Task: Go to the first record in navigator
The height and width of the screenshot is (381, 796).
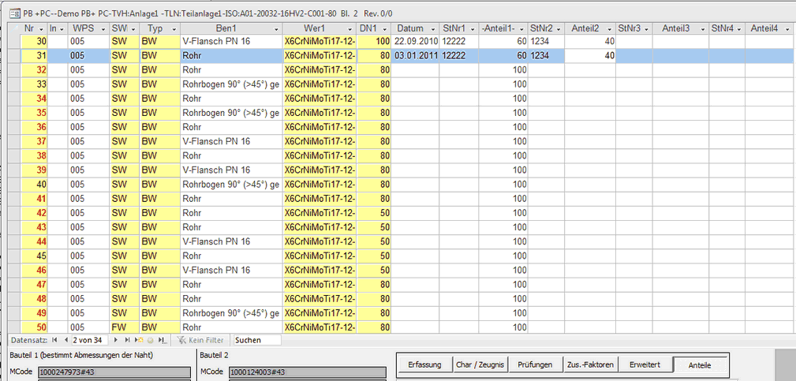Action: 54,340
